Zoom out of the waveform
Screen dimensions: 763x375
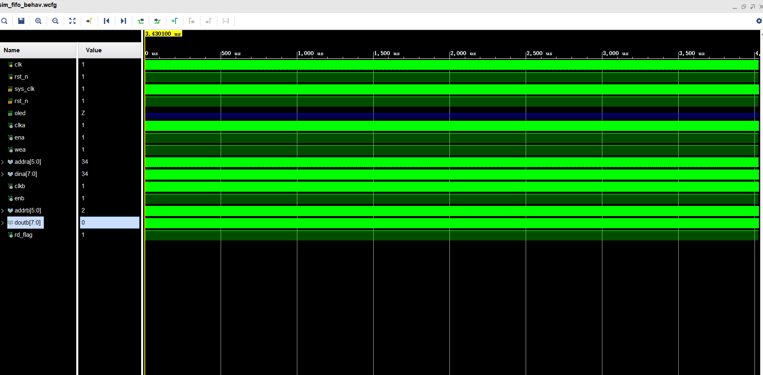55,21
